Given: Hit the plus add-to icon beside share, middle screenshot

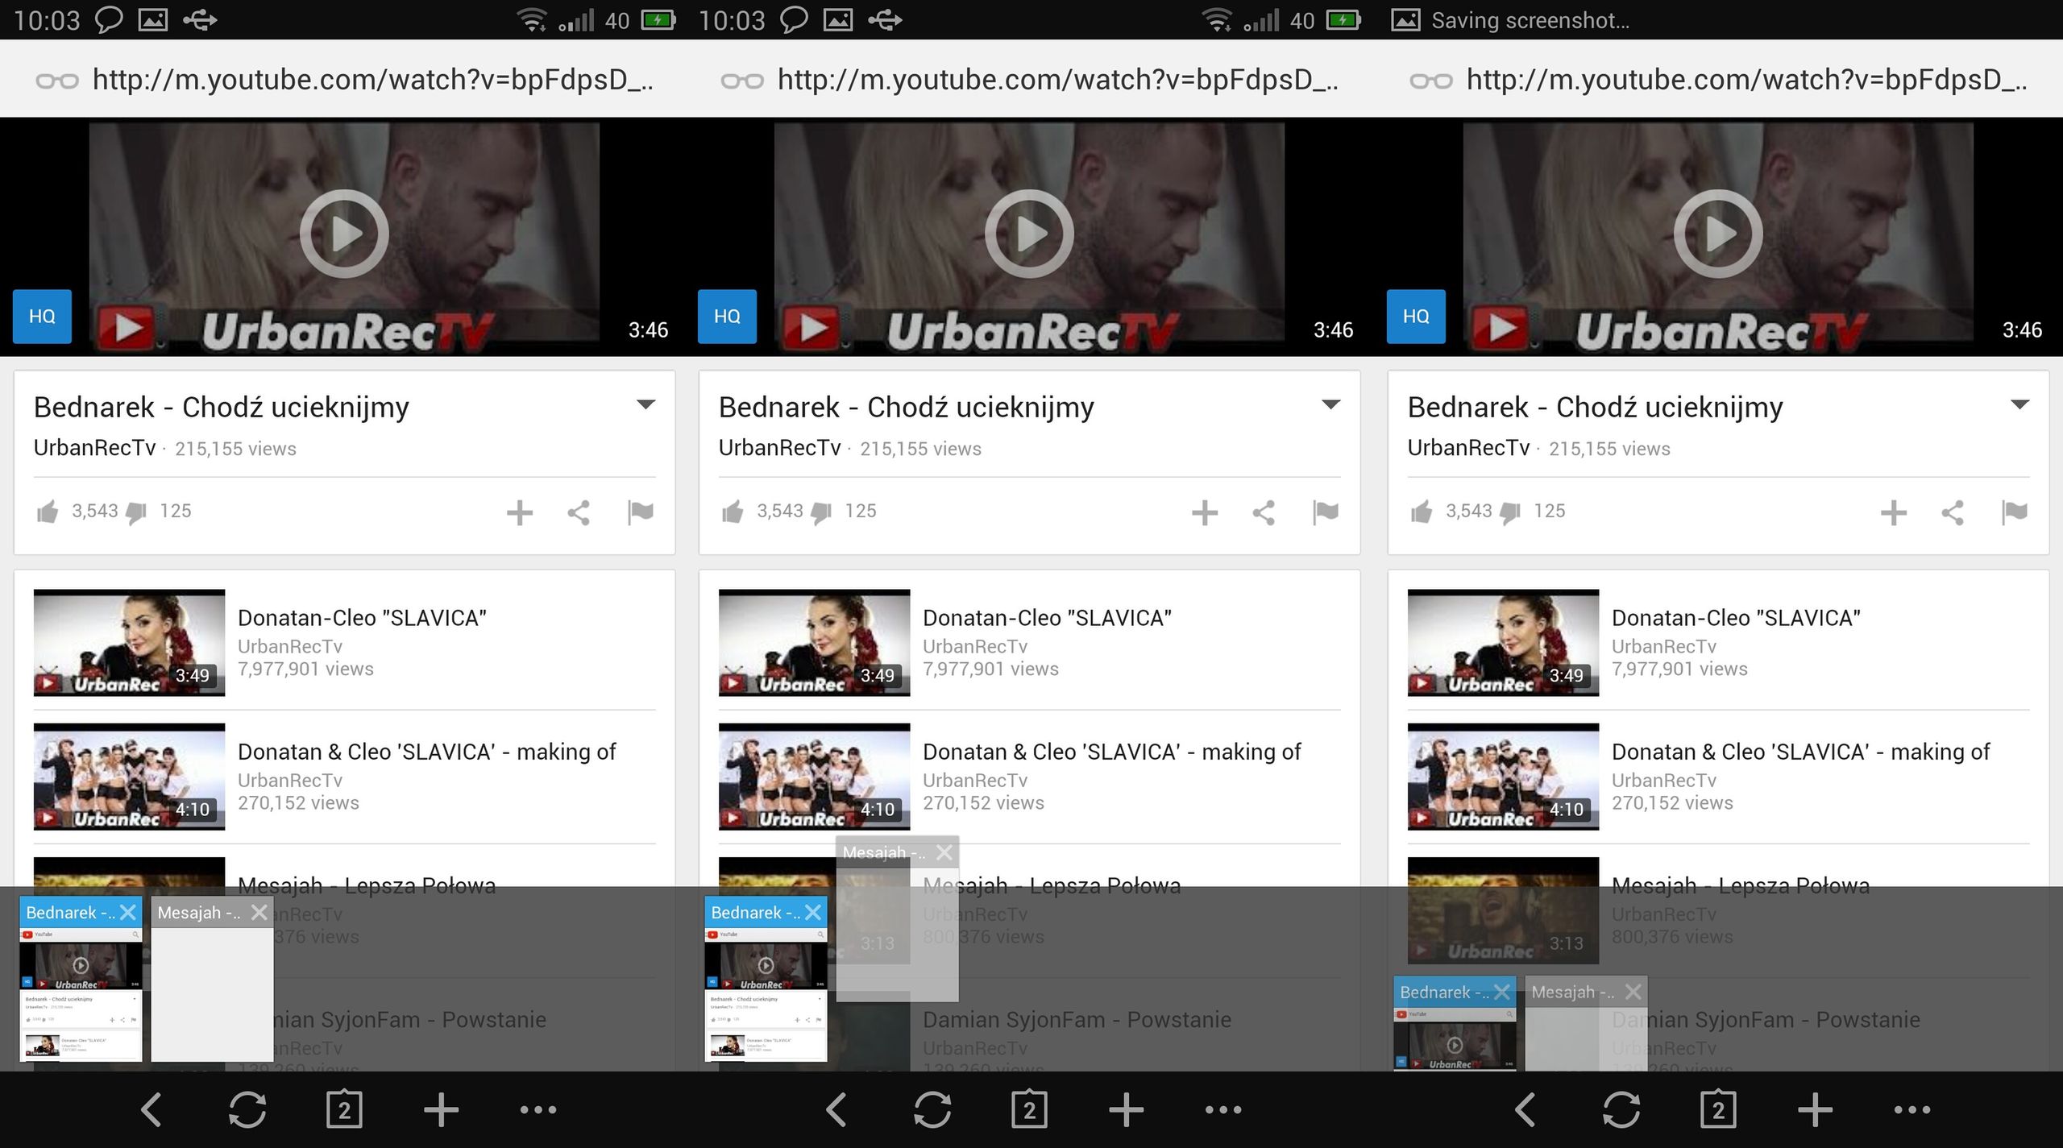Looking at the screenshot, I should tap(1204, 512).
